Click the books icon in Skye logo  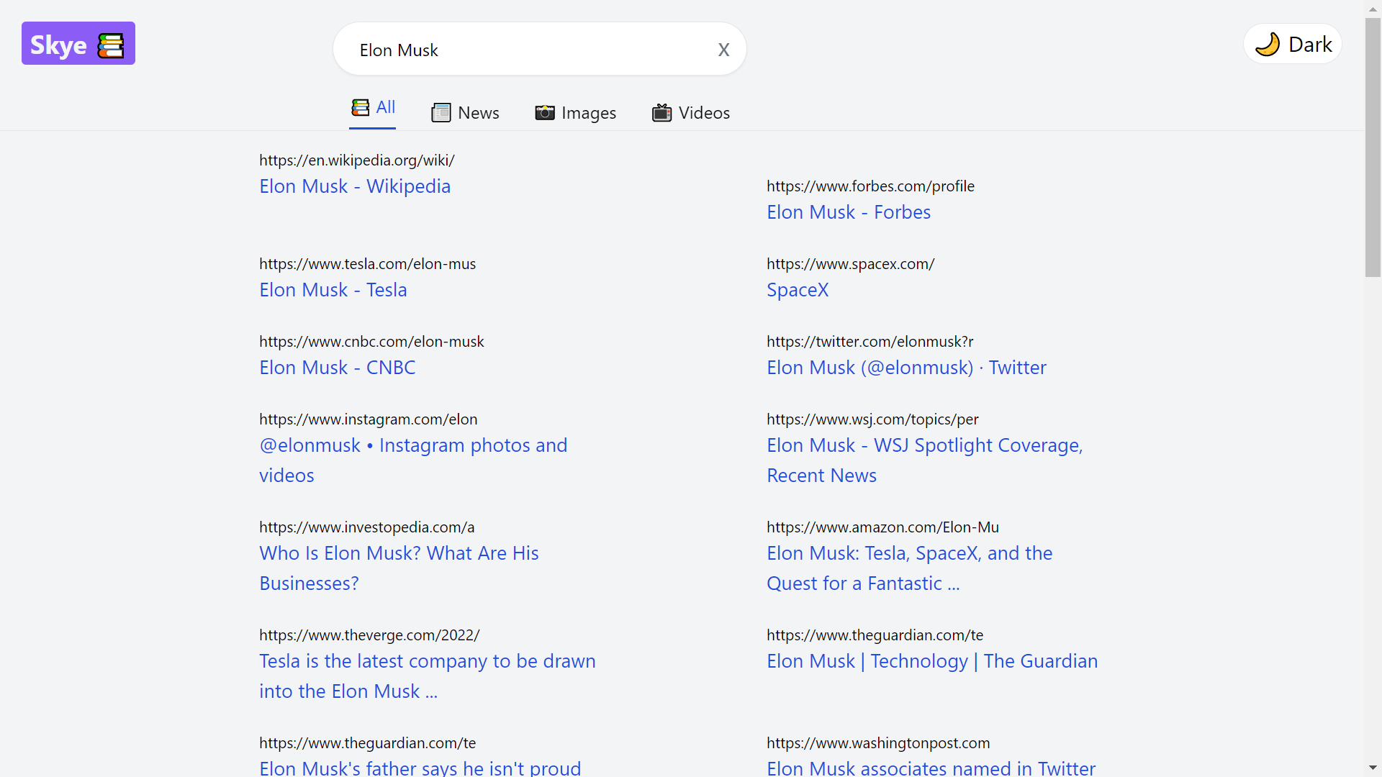(x=111, y=45)
